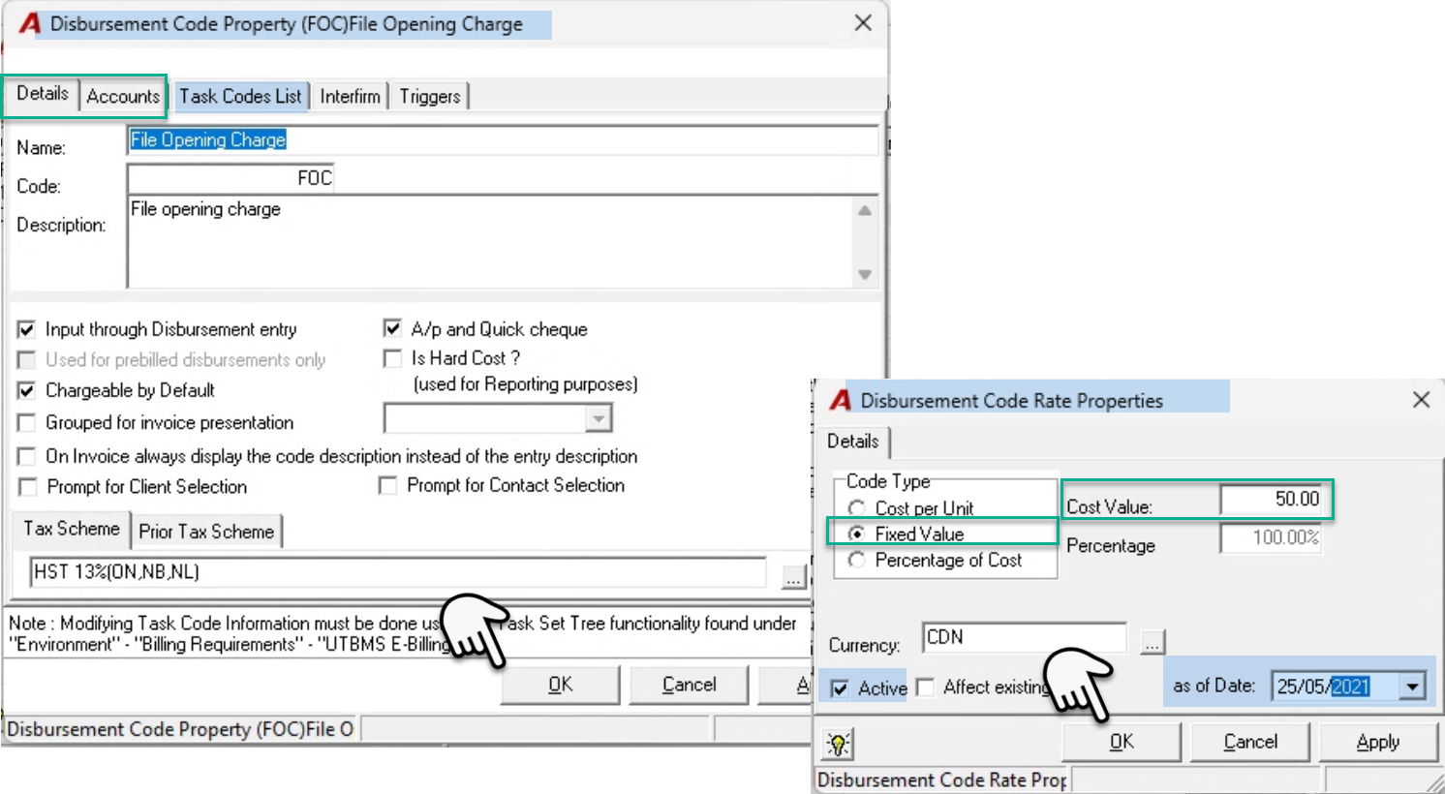Toggle Input through Disbursement entry checkbox

click(27, 330)
